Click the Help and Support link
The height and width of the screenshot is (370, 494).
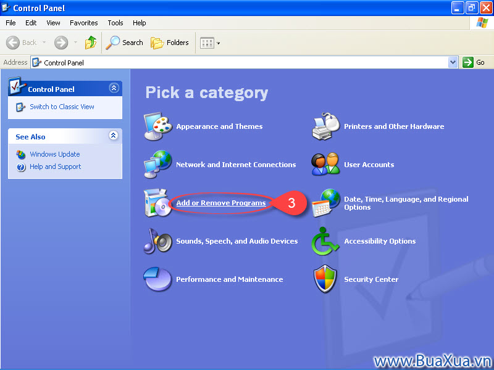[x=56, y=166]
